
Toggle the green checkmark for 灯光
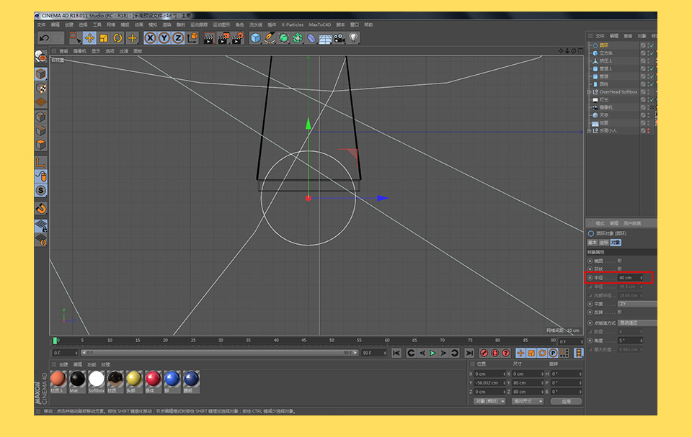coord(652,99)
